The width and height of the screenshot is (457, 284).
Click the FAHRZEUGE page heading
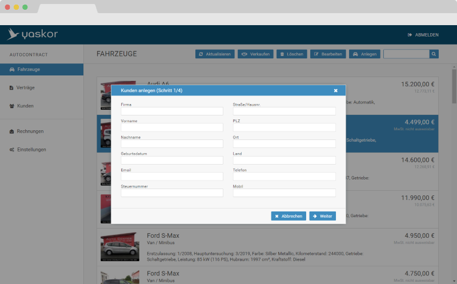pos(117,54)
